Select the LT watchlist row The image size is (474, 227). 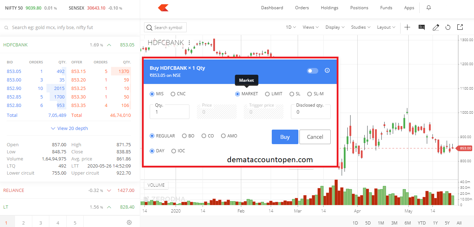pos(70,207)
